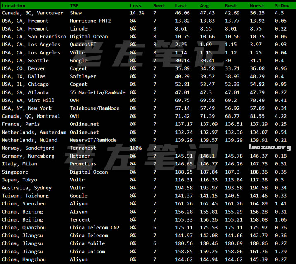Select China, Quanzhou location

(24, 228)
